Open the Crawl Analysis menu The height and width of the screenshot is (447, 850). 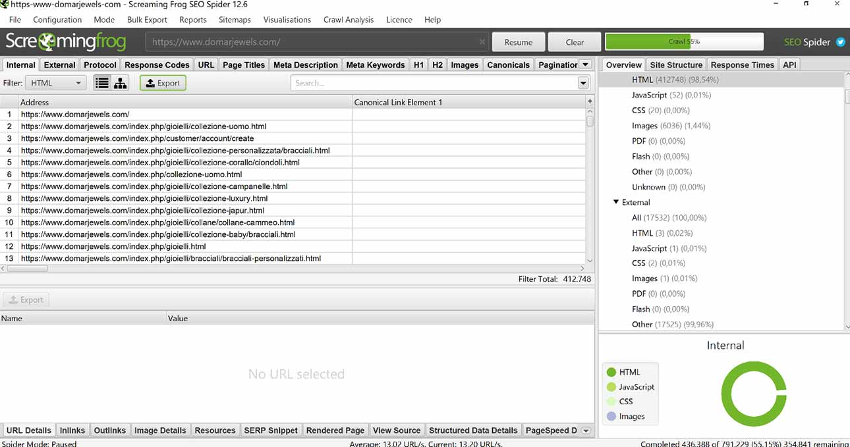[349, 20]
